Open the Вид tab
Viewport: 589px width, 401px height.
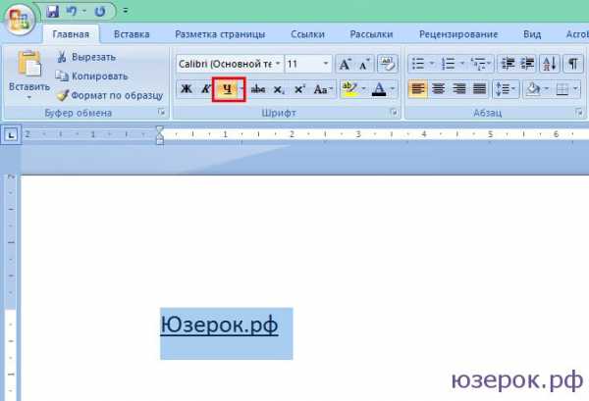click(x=532, y=34)
